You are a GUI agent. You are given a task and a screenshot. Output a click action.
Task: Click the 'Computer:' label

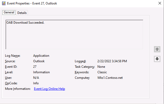(82, 78)
